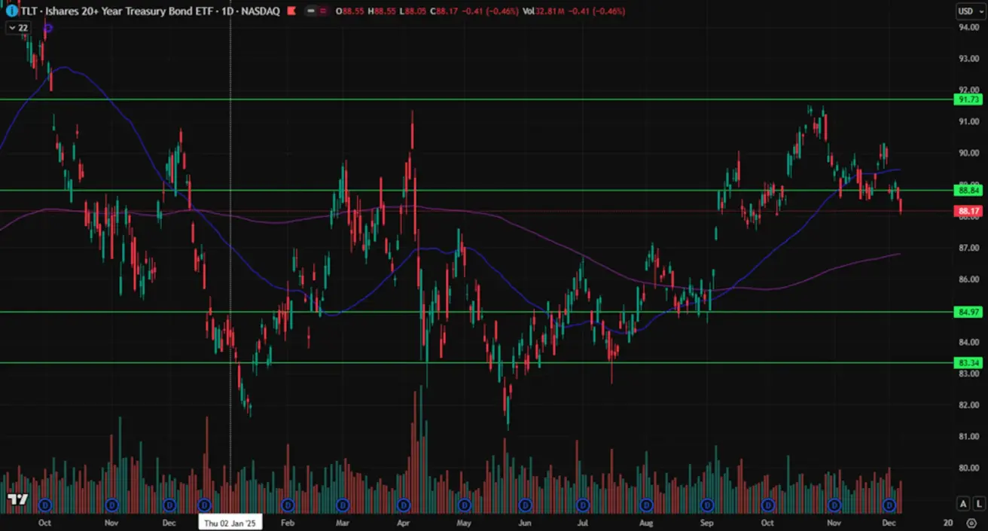988x531 pixels.
Task: Open chart settings gear in bottom corner
Action: pyautogui.click(x=971, y=523)
